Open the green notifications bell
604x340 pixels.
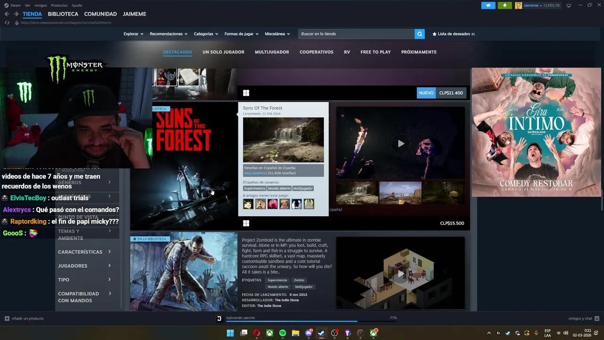[x=504, y=6]
